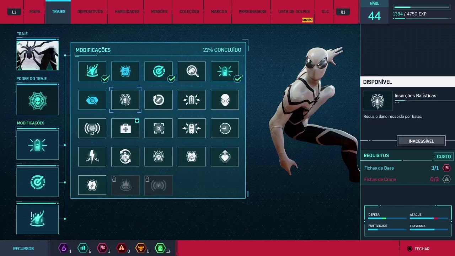Select the armored chest plate modification

[x=125, y=71]
